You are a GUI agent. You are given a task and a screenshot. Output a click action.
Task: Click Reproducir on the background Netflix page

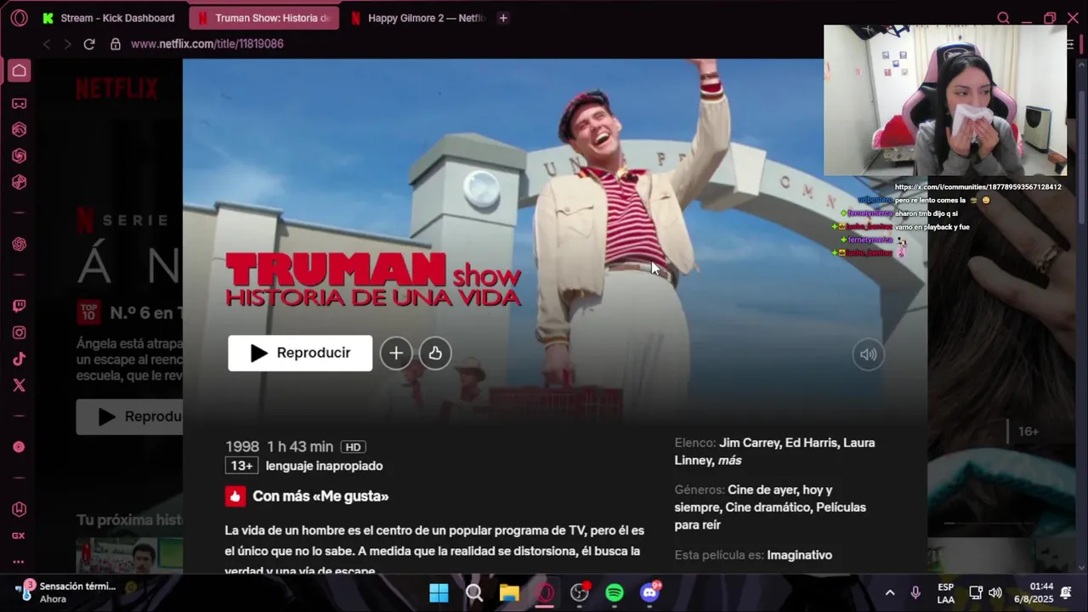129,416
